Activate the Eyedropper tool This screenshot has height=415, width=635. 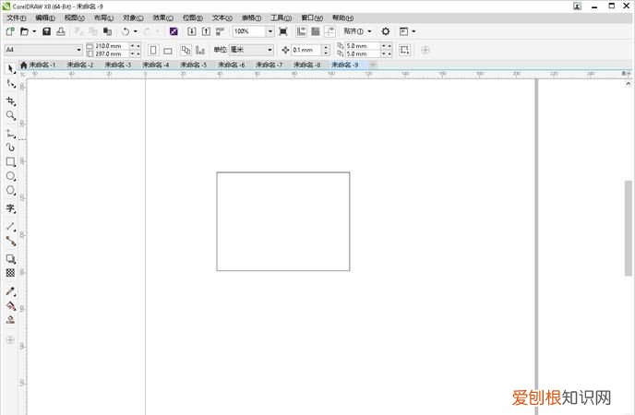point(10,291)
